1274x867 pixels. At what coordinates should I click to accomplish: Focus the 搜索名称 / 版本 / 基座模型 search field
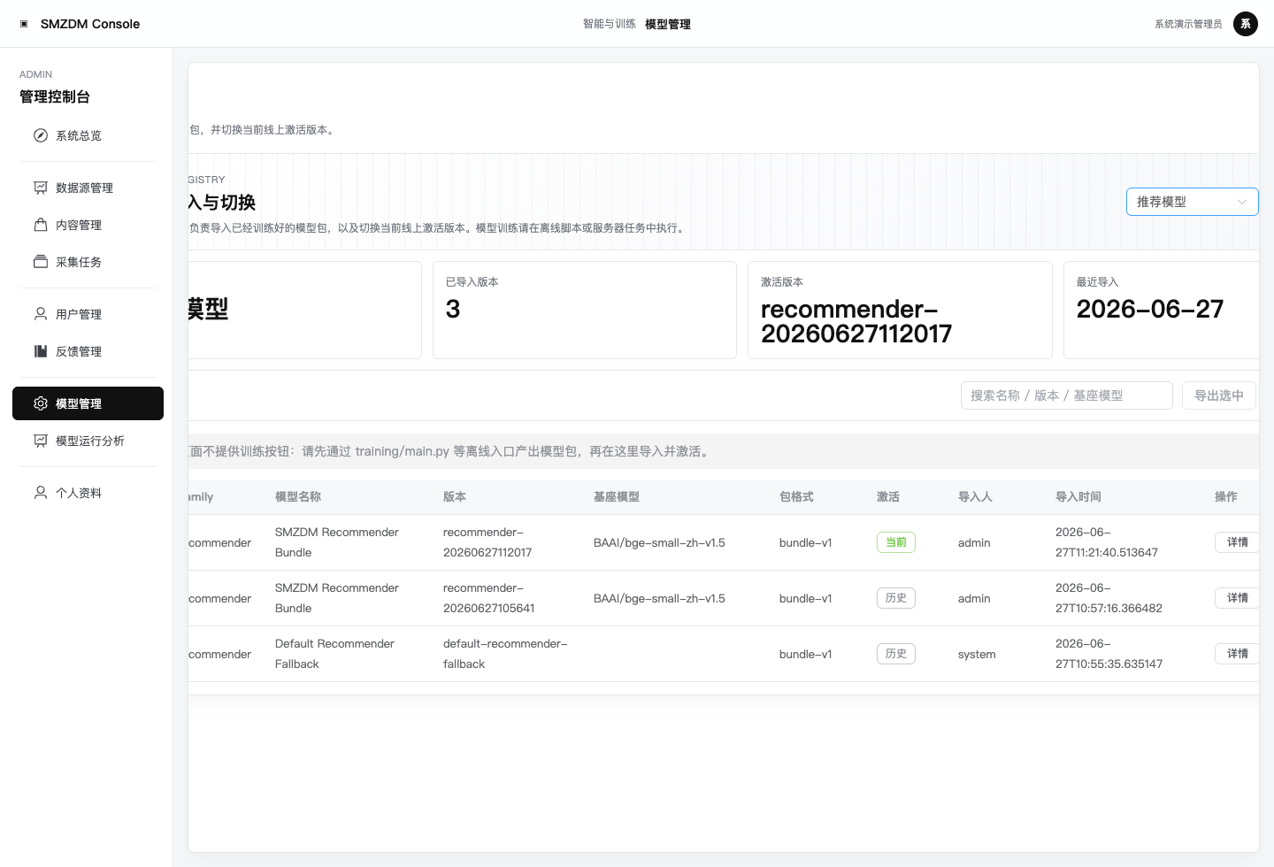tap(1067, 395)
